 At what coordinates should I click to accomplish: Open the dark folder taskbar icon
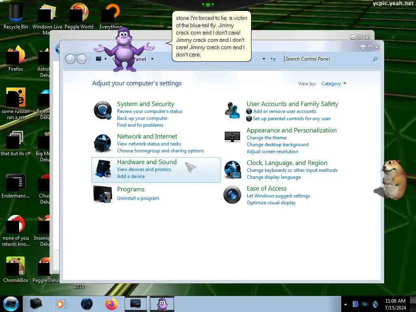click(x=36, y=304)
